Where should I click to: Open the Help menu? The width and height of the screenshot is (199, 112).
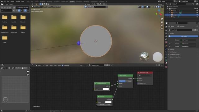point(23,1)
